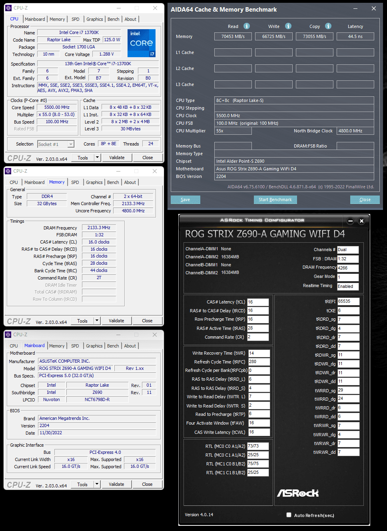
Task: Close the AIDA64 benchmark window
Action: 374,8
